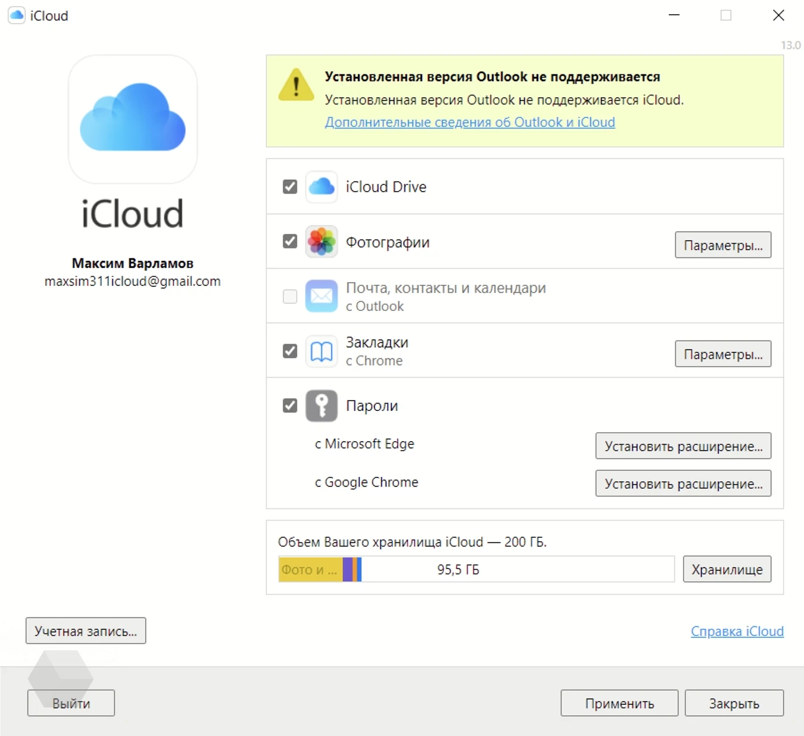
Task: Click the orange storage bar segment
Action: tap(355, 569)
